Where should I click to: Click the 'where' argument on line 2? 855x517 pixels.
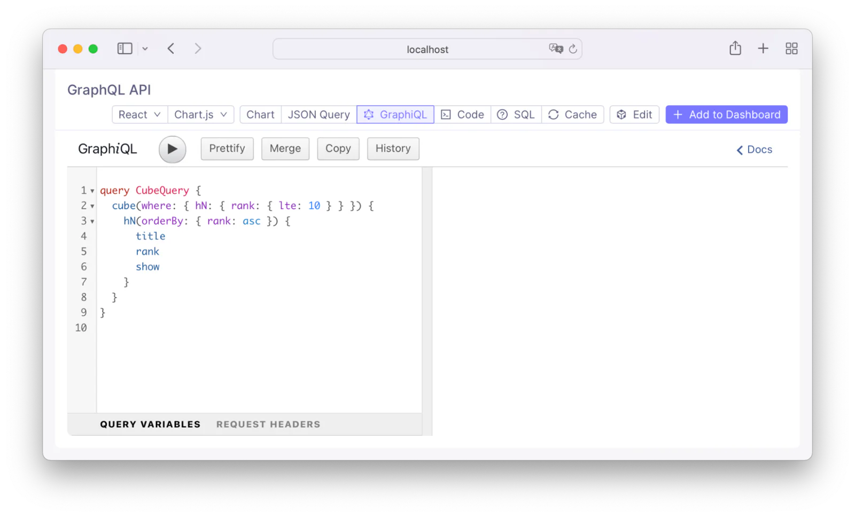156,206
